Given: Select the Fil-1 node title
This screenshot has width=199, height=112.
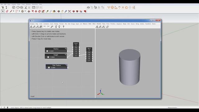Looking at the screenshot, I should pos(89,49).
